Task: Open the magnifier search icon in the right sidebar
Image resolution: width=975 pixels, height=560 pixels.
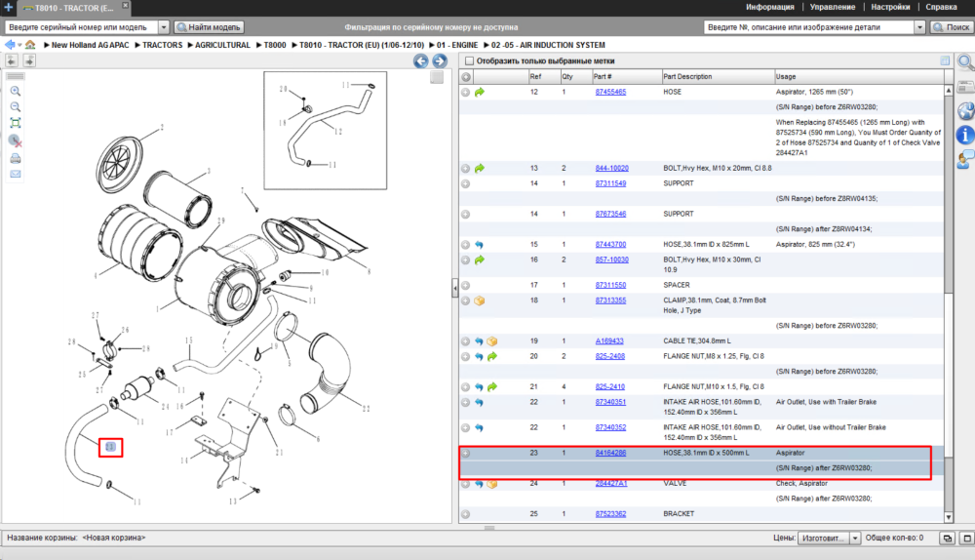Action: (965, 62)
